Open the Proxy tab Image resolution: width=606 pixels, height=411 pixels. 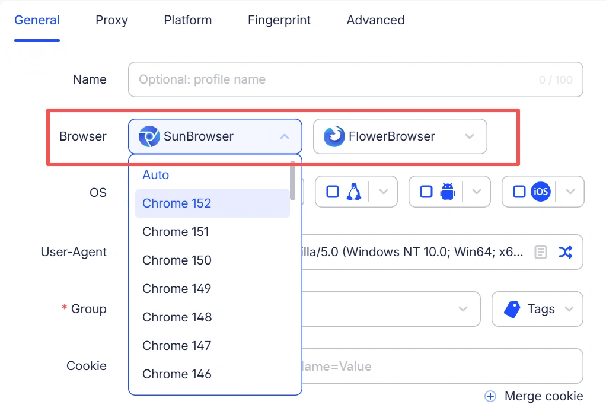pyautogui.click(x=111, y=20)
